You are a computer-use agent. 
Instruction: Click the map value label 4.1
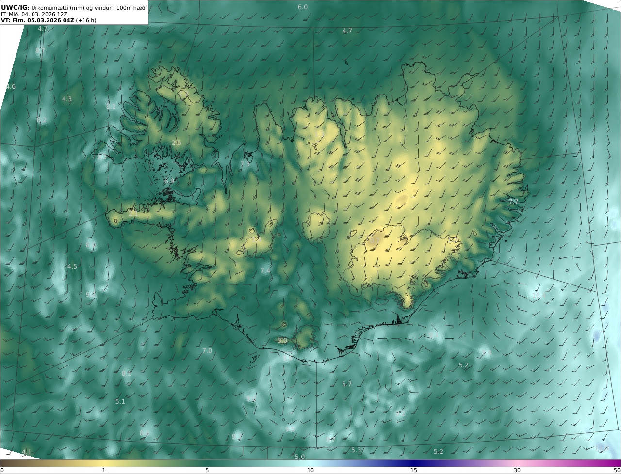(x=27, y=452)
